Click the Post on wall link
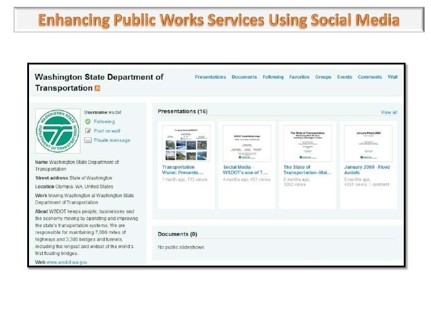This screenshot has height=323, width=431. coord(107,131)
